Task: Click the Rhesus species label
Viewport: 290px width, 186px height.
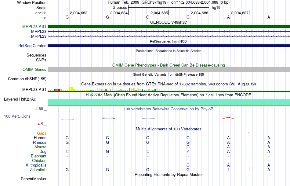Action: (x=40, y=142)
